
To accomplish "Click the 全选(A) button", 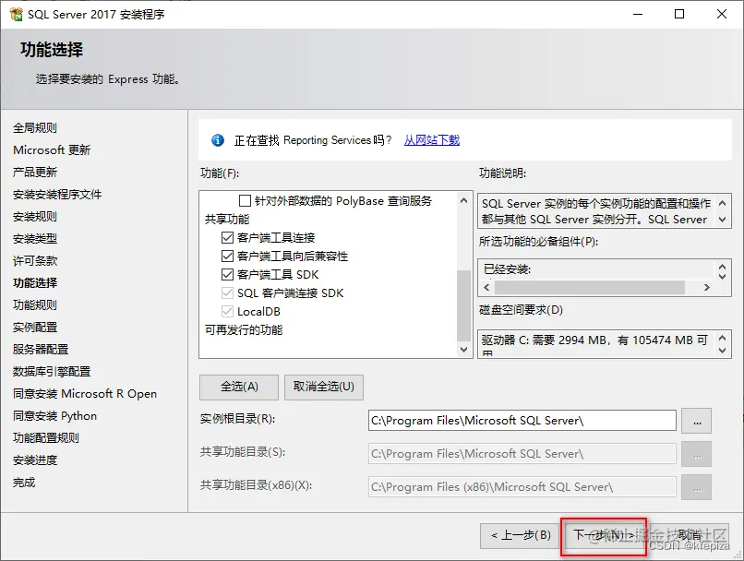I will [239, 387].
